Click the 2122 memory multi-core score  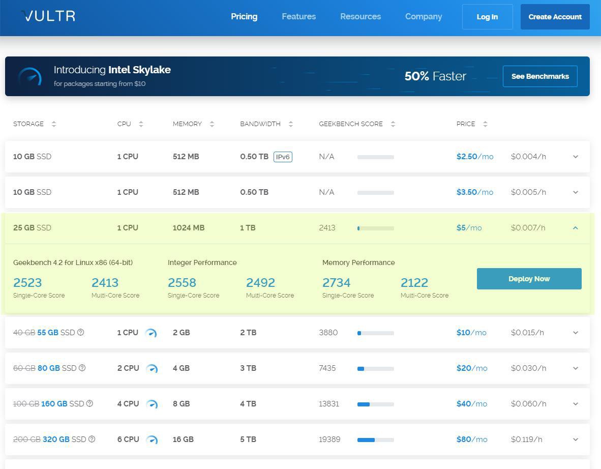414,283
